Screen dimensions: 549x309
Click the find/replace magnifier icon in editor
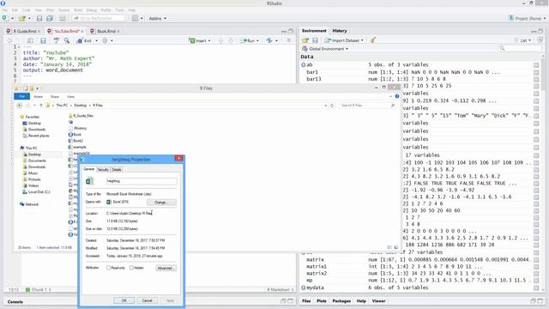(x=67, y=40)
